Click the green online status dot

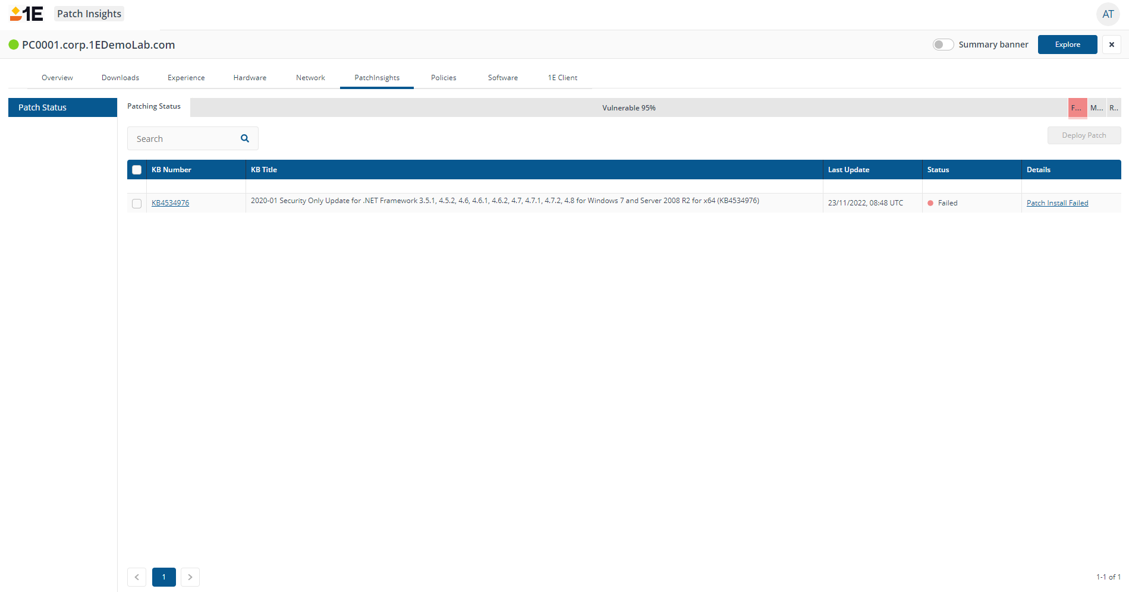click(14, 45)
